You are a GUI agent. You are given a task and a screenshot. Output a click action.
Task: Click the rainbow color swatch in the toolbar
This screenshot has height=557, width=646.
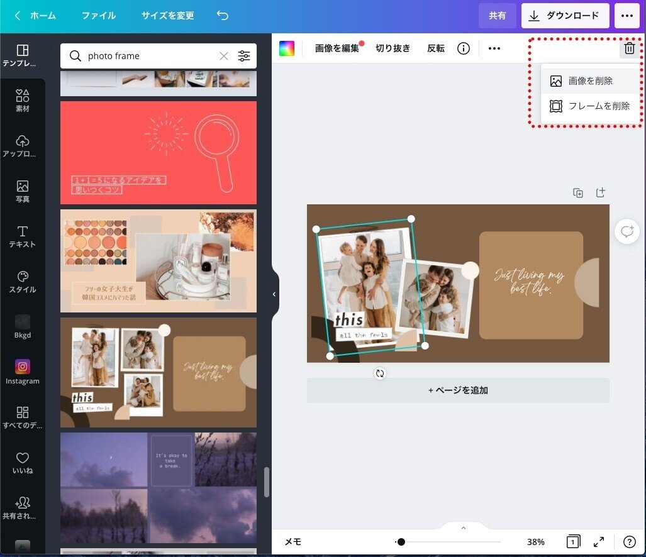[287, 48]
